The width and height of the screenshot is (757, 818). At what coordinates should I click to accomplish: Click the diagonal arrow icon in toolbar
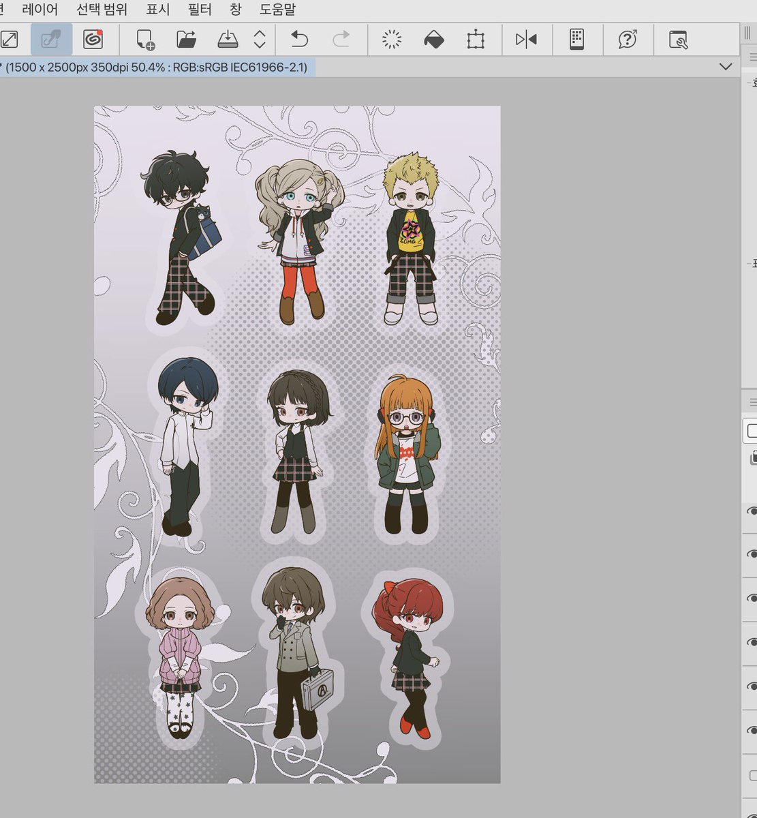(x=9, y=40)
